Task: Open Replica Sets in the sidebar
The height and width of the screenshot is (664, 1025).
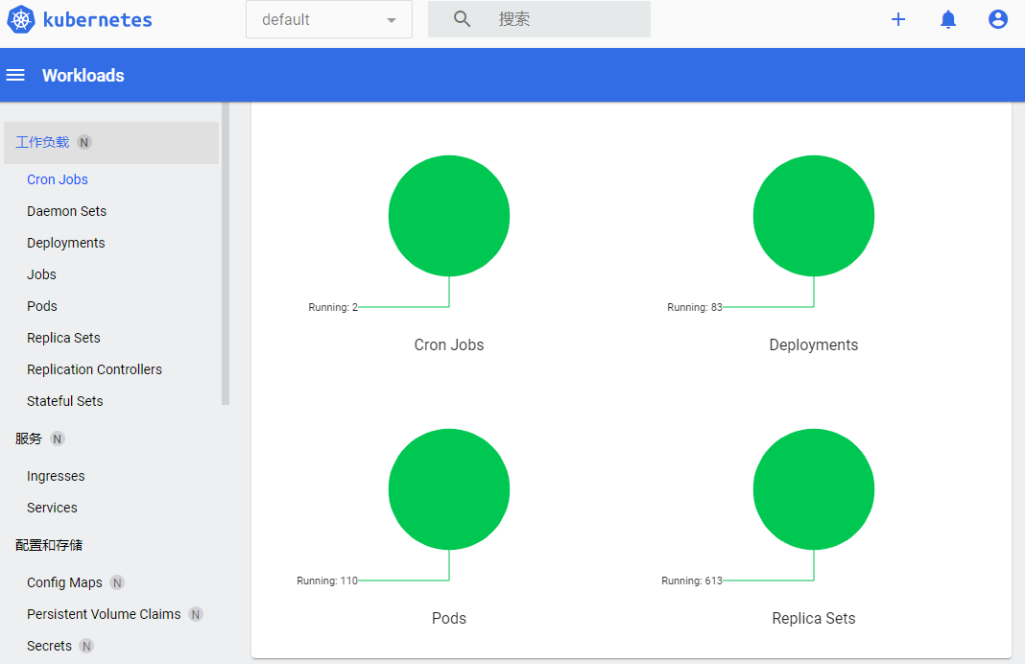Action: [x=63, y=338]
